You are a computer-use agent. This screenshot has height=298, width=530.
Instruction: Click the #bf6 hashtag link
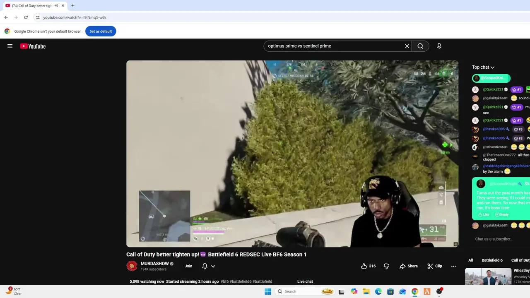tap(224, 281)
